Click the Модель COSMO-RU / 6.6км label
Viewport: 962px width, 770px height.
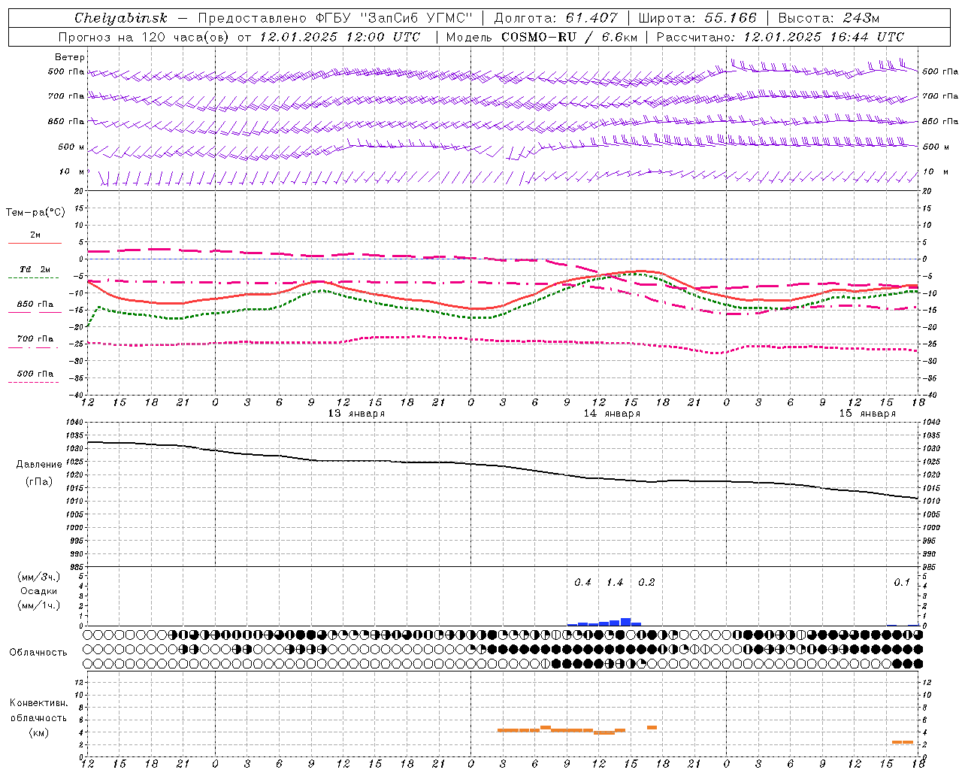point(542,37)
